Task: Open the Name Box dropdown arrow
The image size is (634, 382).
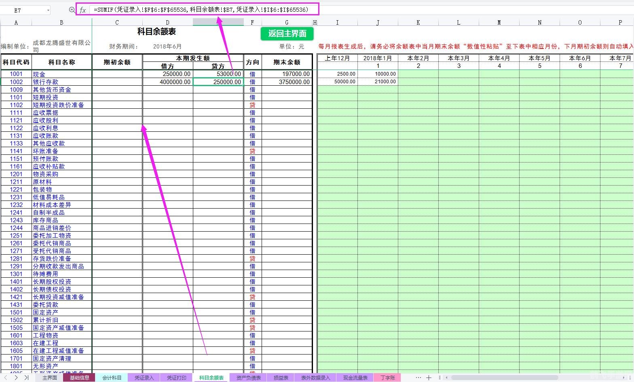Action: [48, 10]
